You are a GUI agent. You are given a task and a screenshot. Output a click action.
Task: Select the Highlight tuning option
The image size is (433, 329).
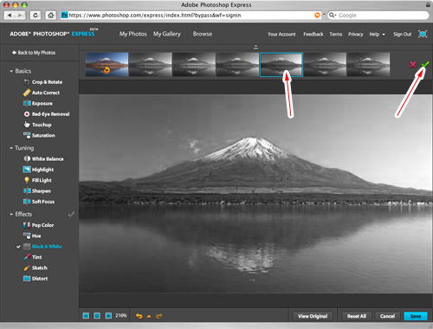[x=38, y=170]
